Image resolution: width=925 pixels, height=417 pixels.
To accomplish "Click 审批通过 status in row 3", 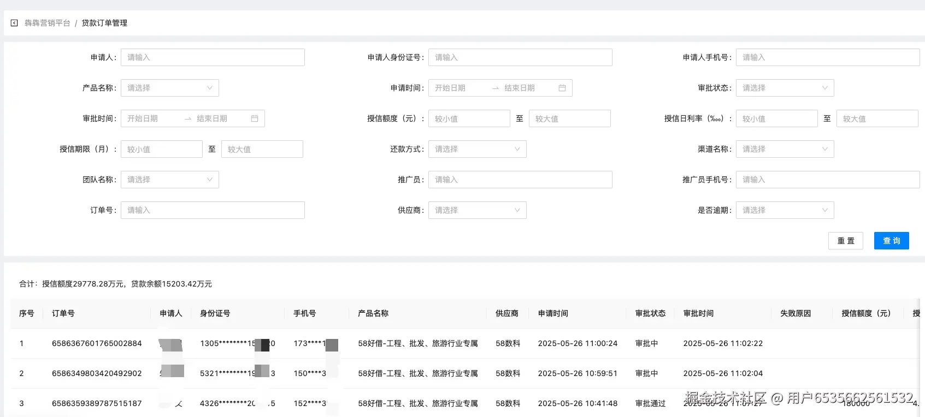I will 651,403.
